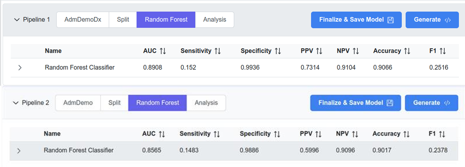Screen dimensions: 465x167
Task: Sort Pipeline 1 table by Specificity
Action: click(x=278, y=51)
